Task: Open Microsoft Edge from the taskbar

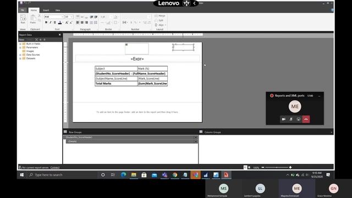Action: click(123, 175)
